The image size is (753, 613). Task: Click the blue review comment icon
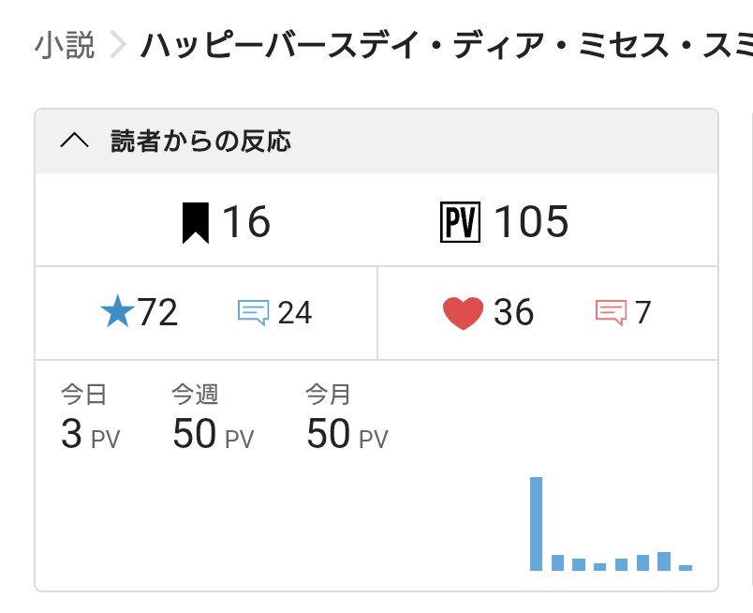[254, 312]
